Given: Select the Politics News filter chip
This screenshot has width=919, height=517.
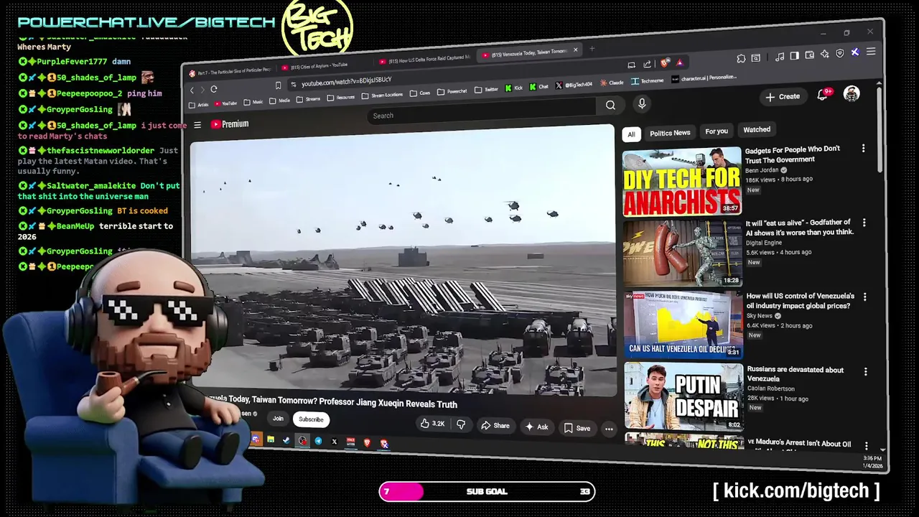Looking at the screenshot, I should tap(670, 134).
